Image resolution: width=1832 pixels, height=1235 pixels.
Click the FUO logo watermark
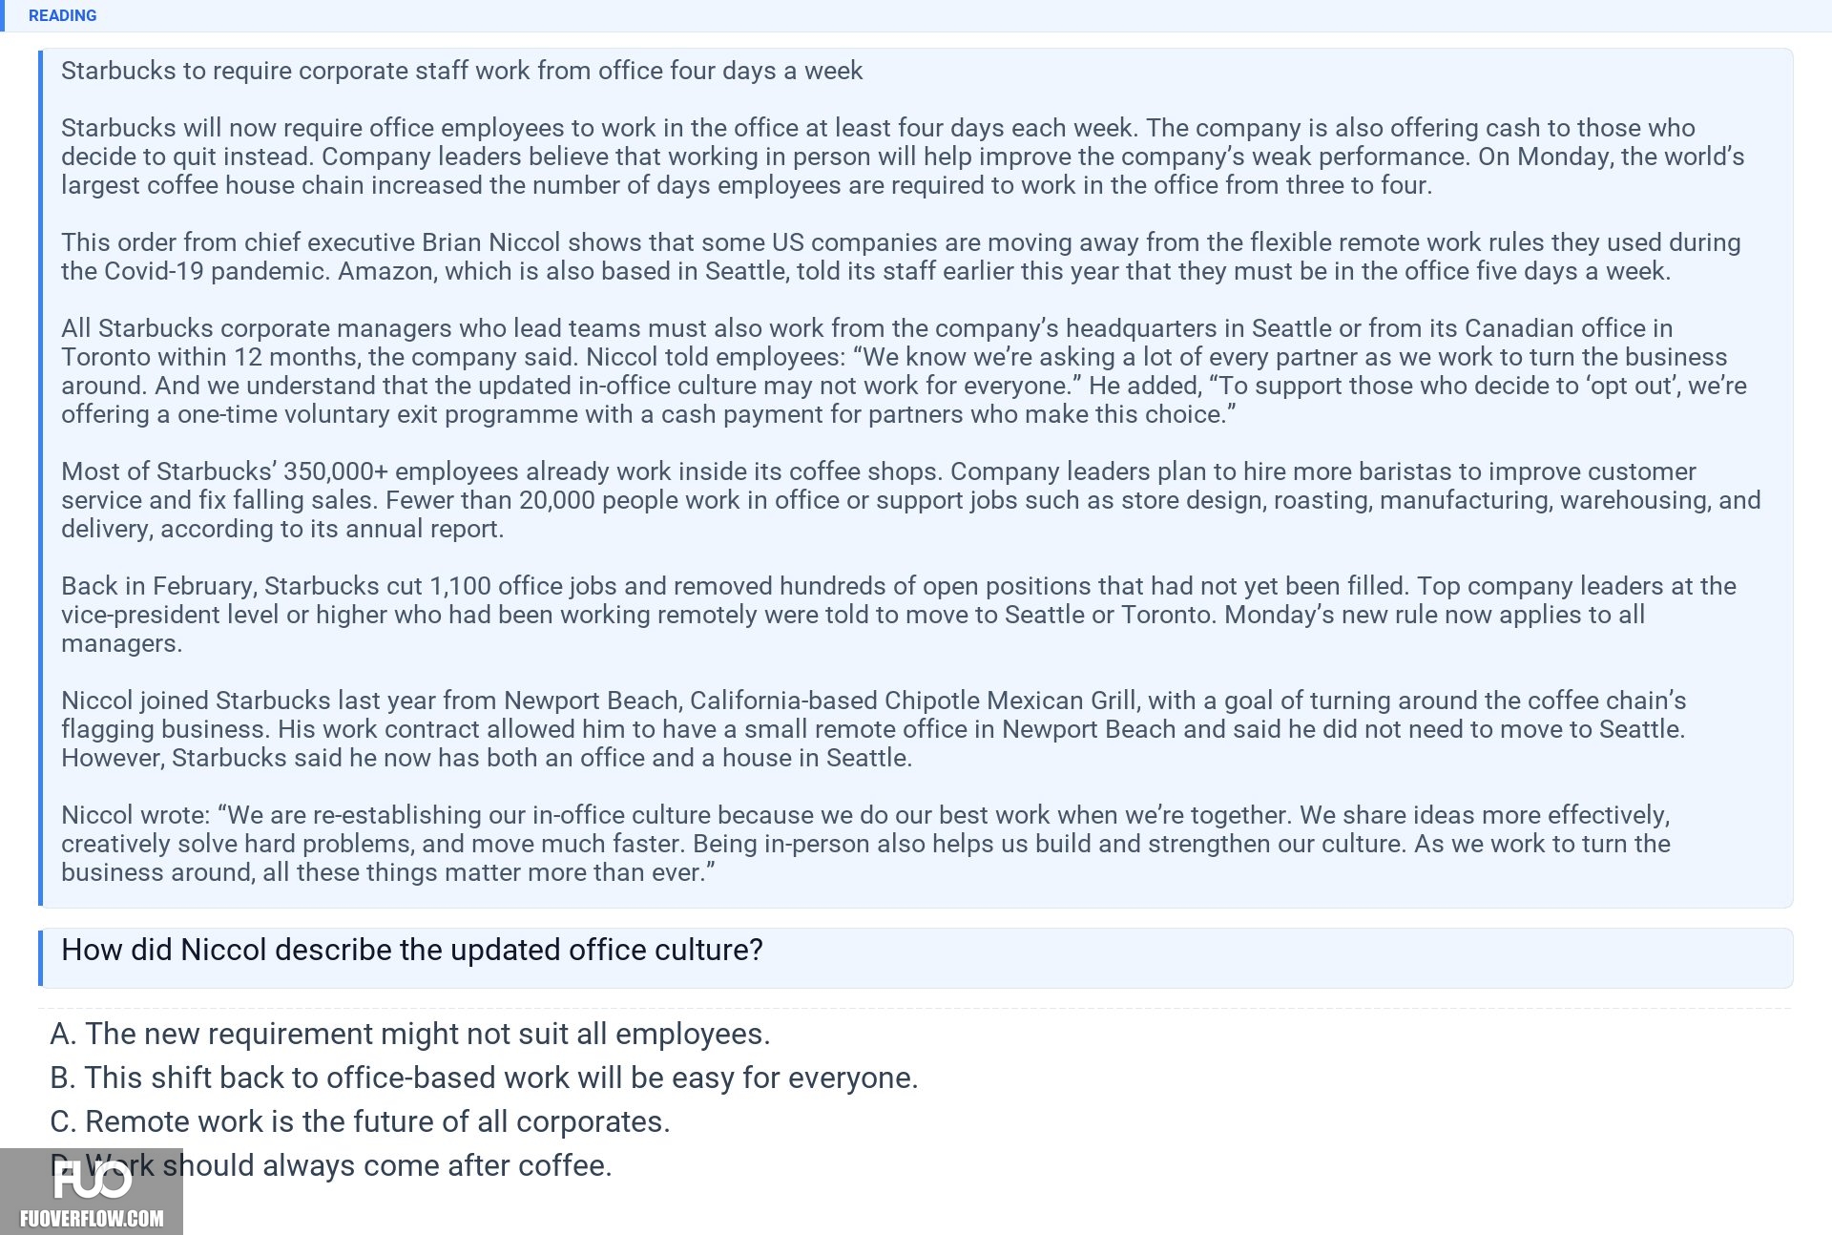click(x=92, y=1181)
